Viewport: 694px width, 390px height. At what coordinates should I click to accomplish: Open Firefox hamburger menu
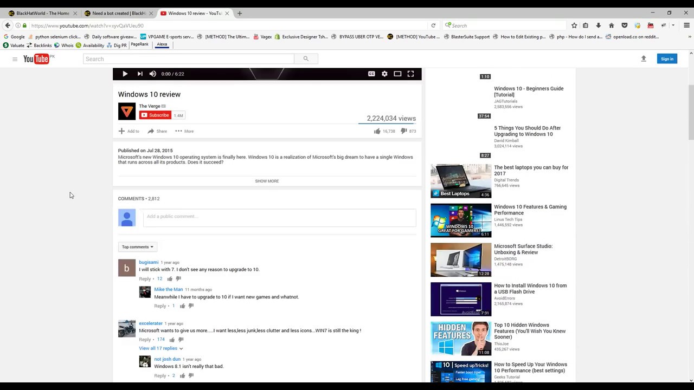pyautogui.click(x=686, y=25)
